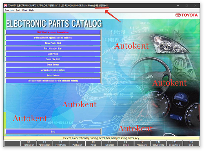Click the ELECTRONIC PARTS CATALOG heading text

pyautogui.click(x=54, y=24)
